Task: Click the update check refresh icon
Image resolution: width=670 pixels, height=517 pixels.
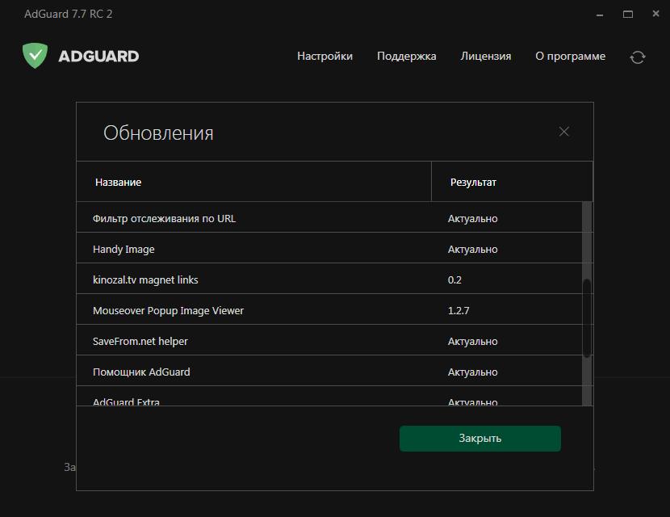Action: pos(638,57)
